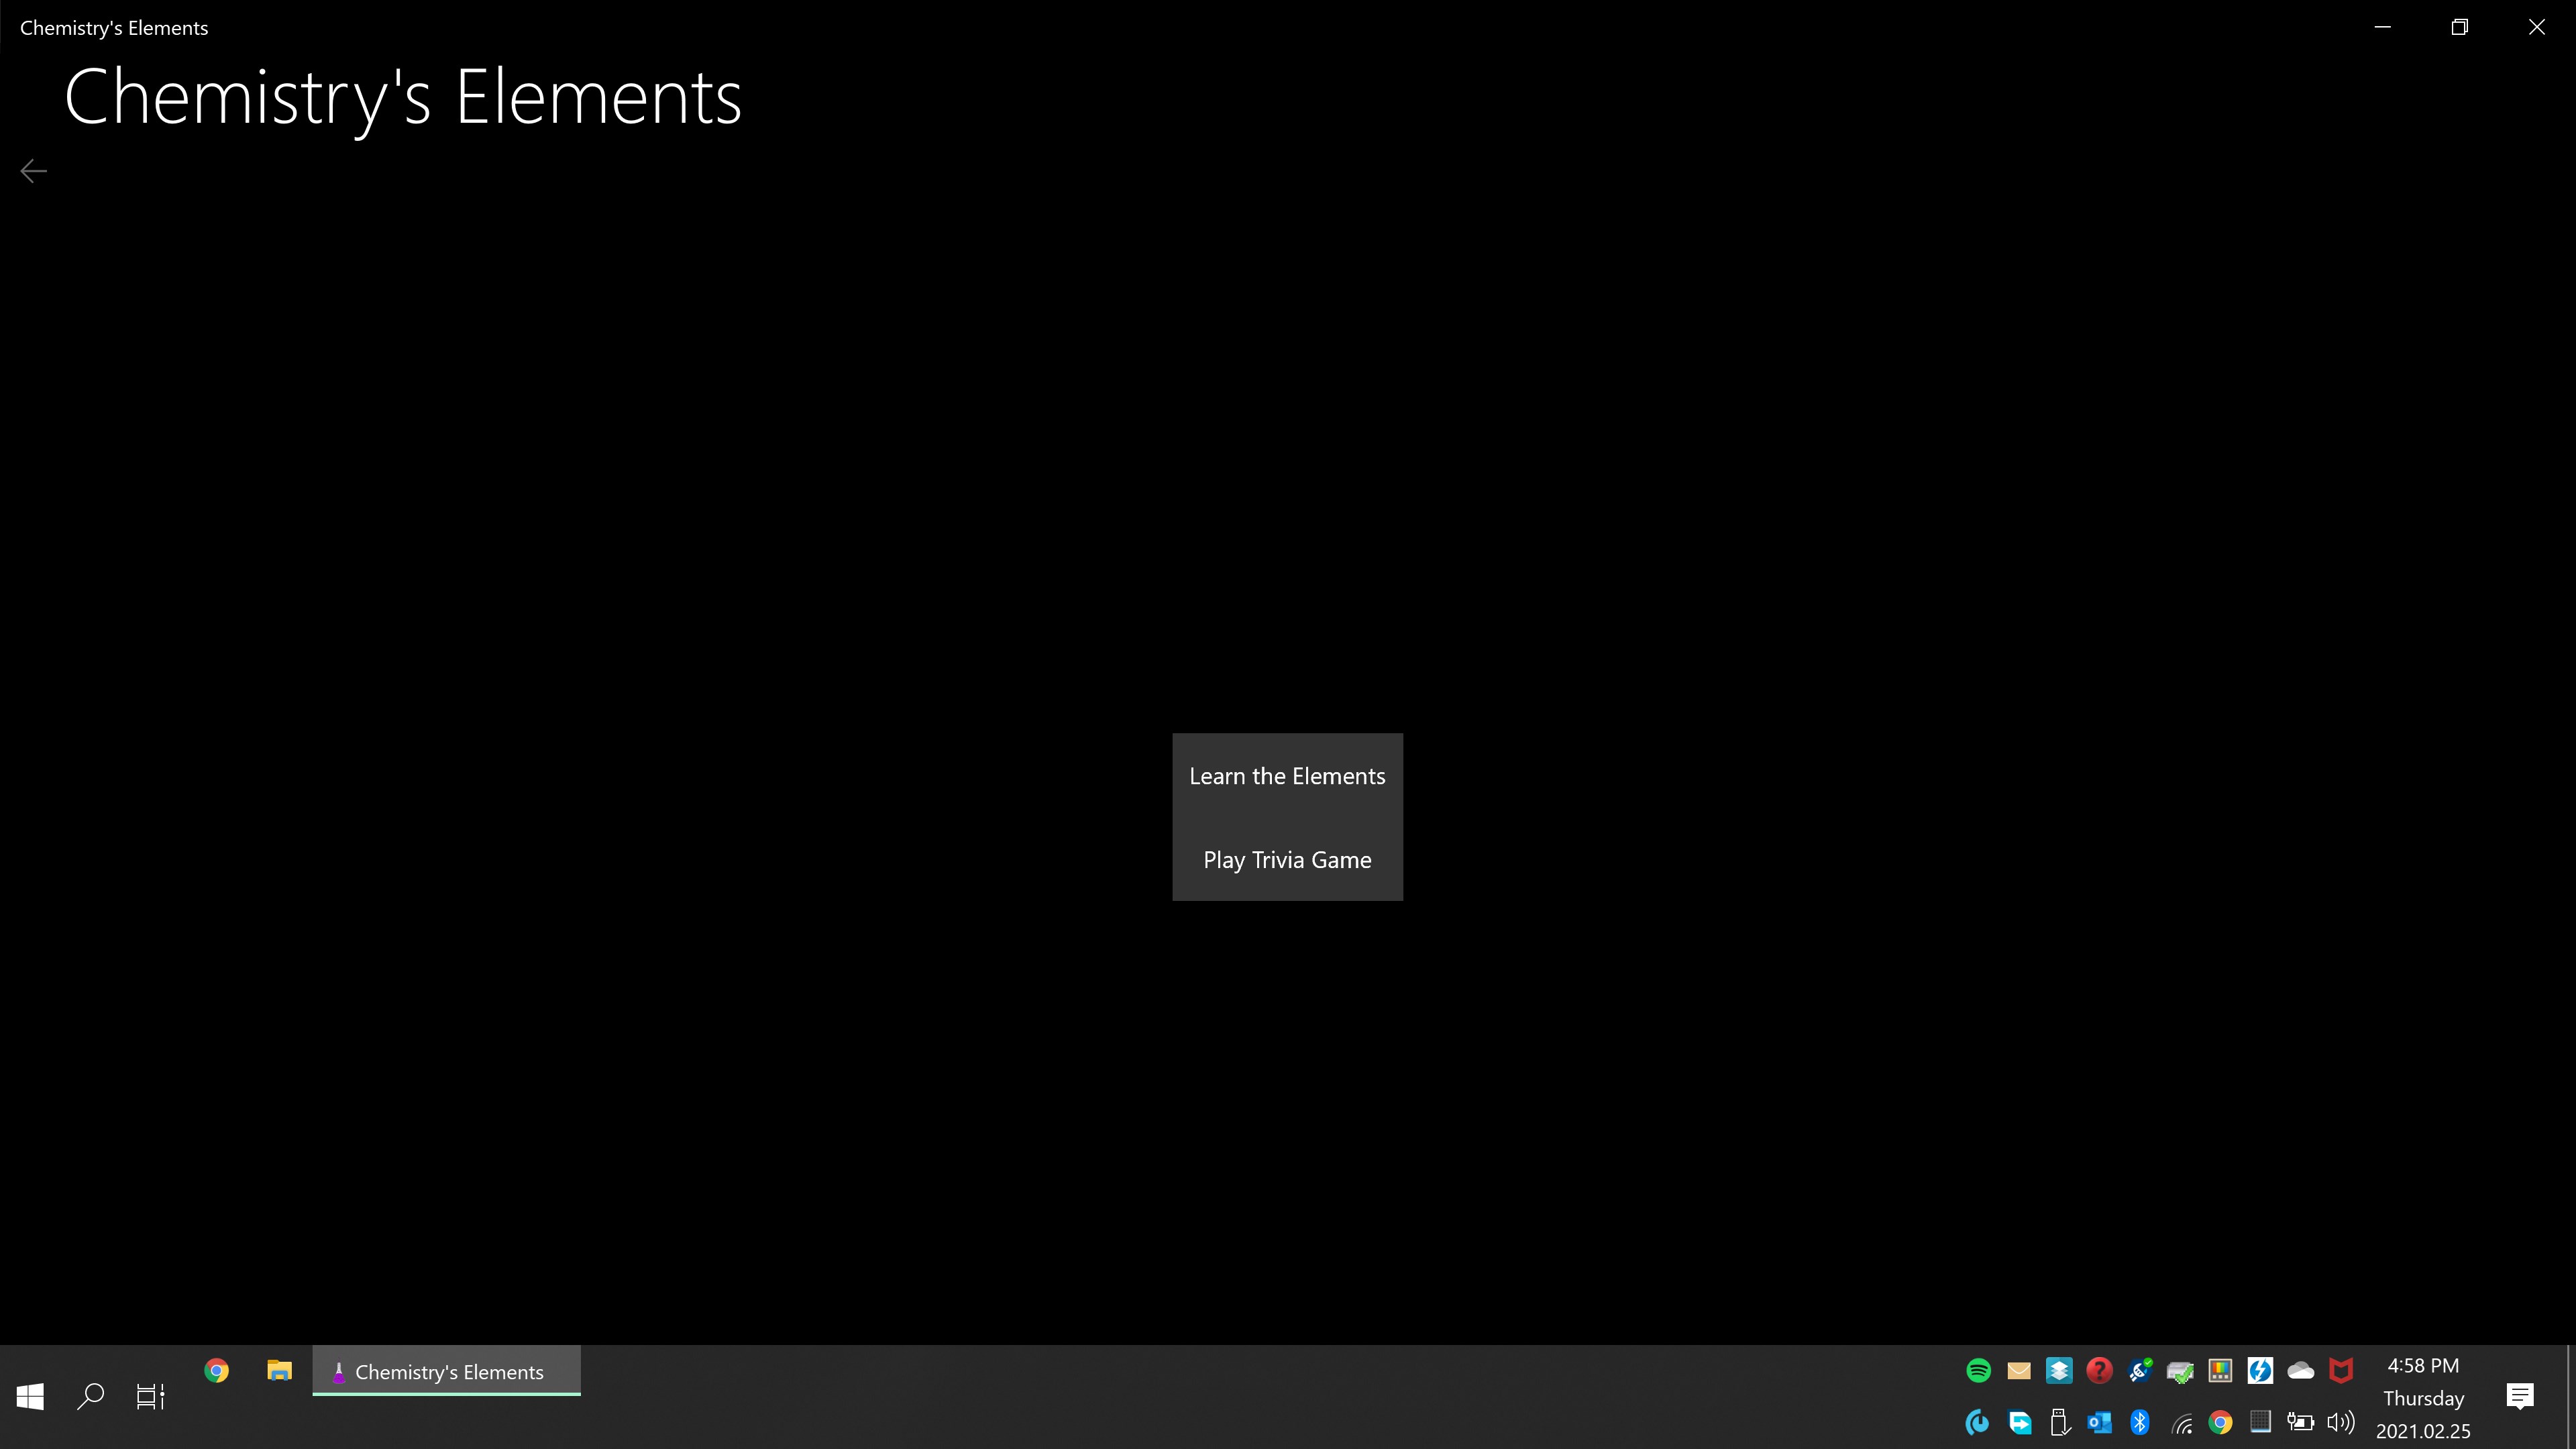Open Learn the Elements
The height and width of the screenshot is (1449, 2576).
tap(1287, 776)
